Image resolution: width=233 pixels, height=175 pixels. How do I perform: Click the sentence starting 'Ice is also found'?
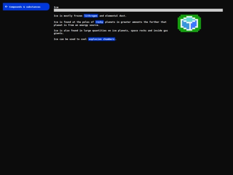[x=111, y=32]
